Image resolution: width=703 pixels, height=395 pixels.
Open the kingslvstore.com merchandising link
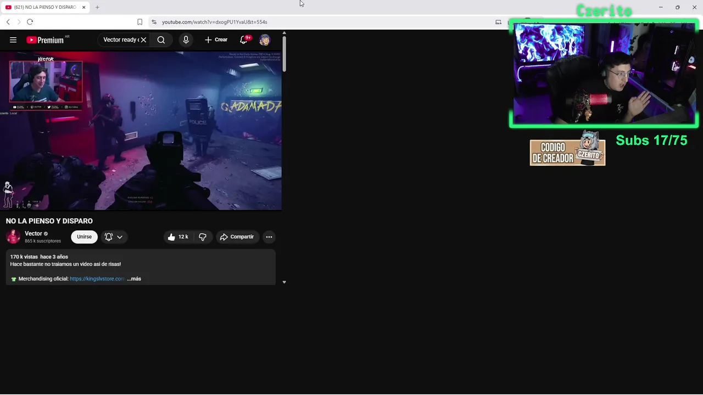(97, 279)
